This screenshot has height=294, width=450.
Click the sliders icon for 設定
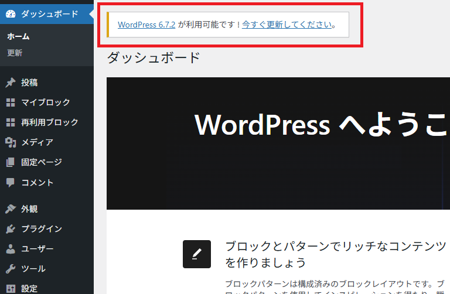tap(10, 288)
